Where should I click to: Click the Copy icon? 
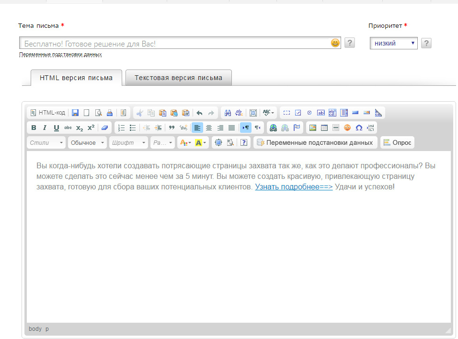click(x=151, y=113)
